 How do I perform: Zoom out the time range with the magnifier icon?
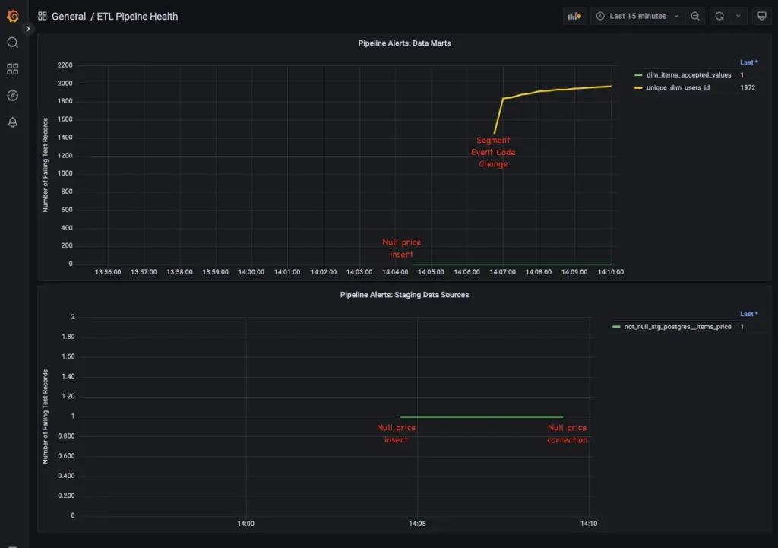coord(695,15)
